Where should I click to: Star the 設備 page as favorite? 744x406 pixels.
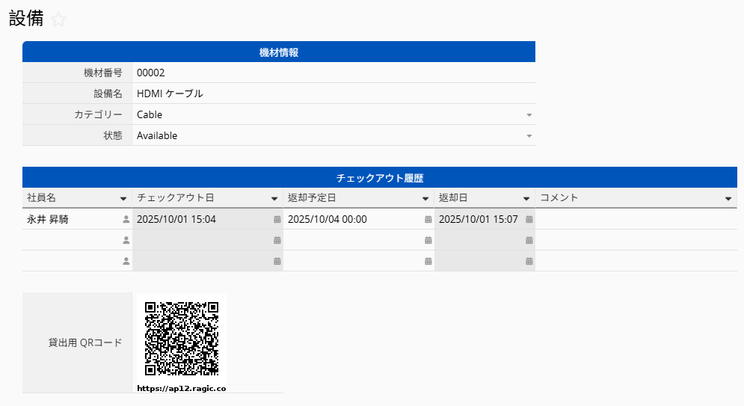(59, 20)
